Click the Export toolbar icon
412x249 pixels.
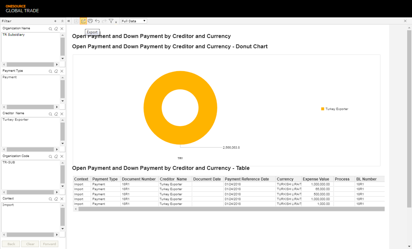tap(83, 21)
